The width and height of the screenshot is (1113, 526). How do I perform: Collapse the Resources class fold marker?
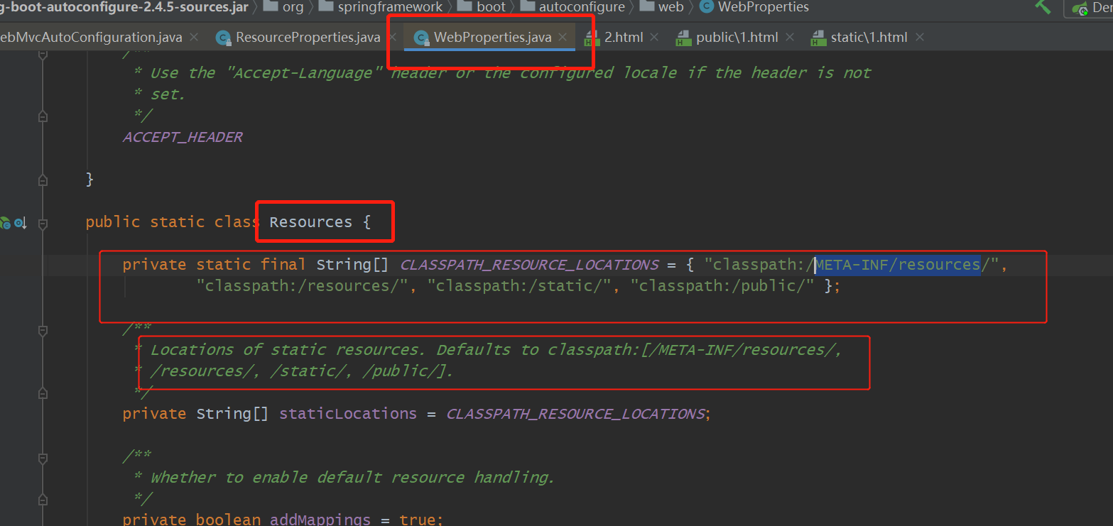(x=43, y=224)
